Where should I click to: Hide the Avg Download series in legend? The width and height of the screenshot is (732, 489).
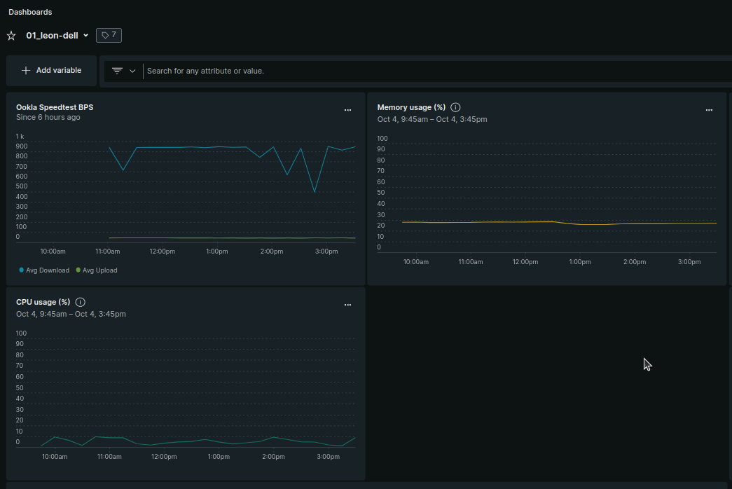point(44,269)
